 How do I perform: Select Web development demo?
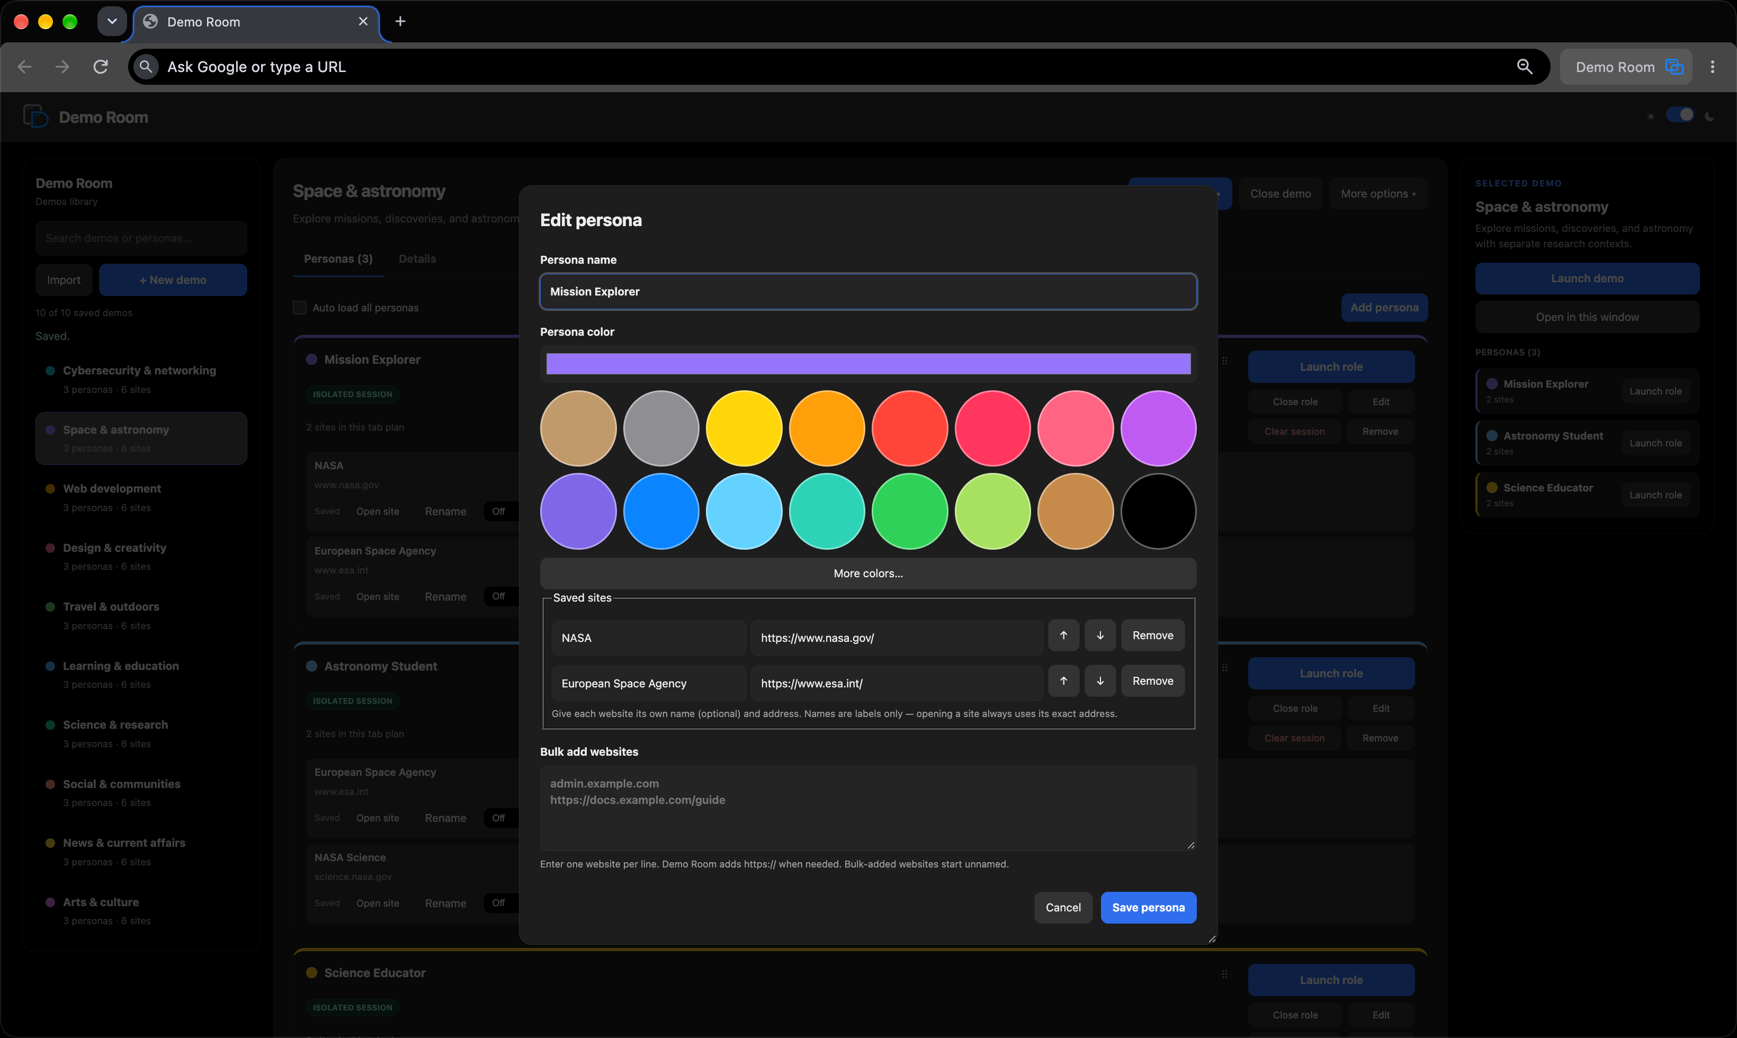(141, 497)
